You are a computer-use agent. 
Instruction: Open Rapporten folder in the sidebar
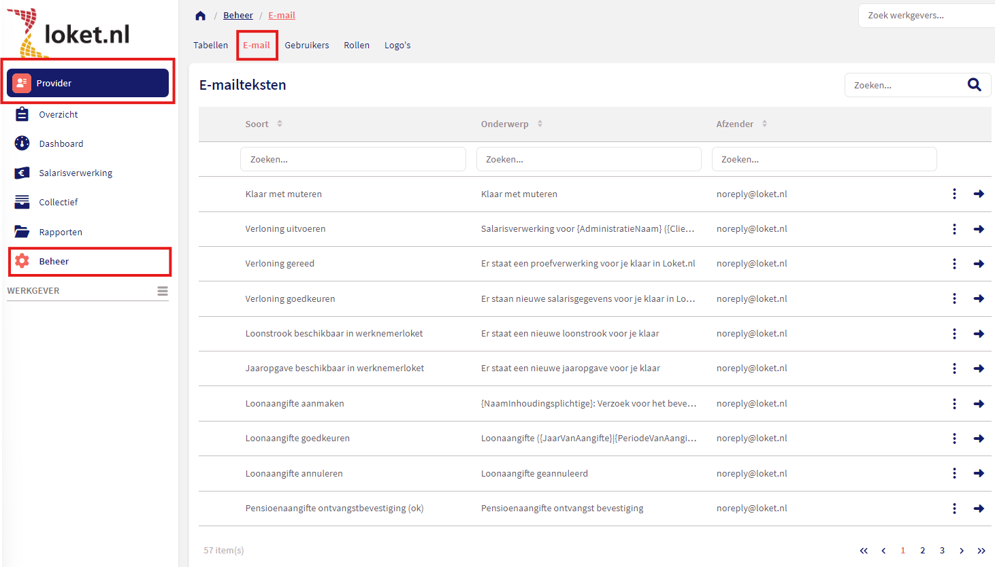point(22,232)
